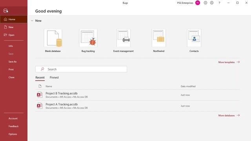Viewport: 251px width, 141px height.
Task: Choose the Contacts template thumbnail
Action: click(194, 38)
